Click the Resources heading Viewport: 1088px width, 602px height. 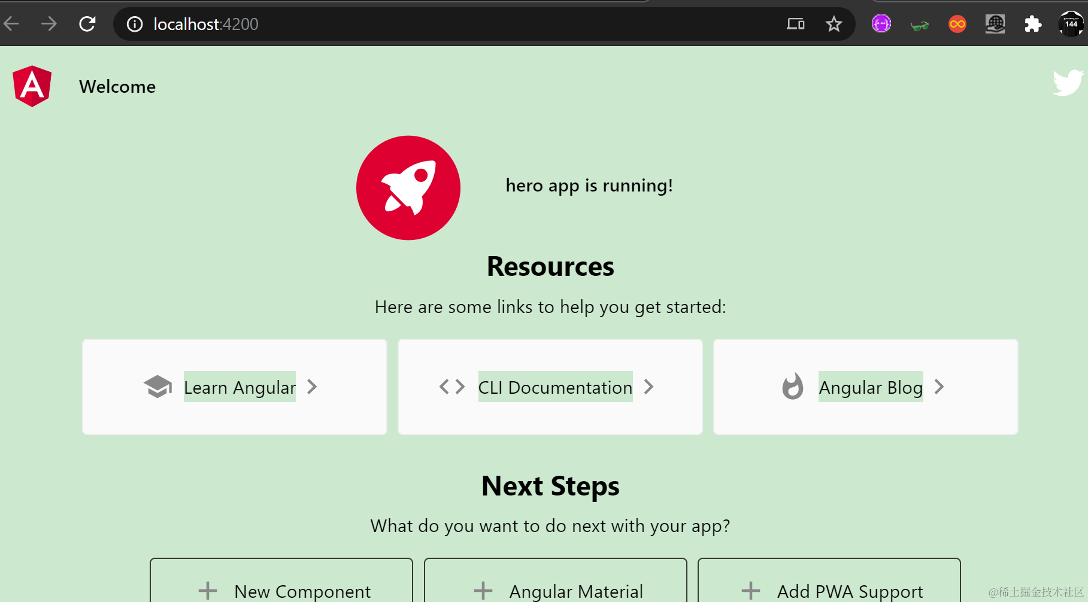pyautogui.click(x=550, y=266)
